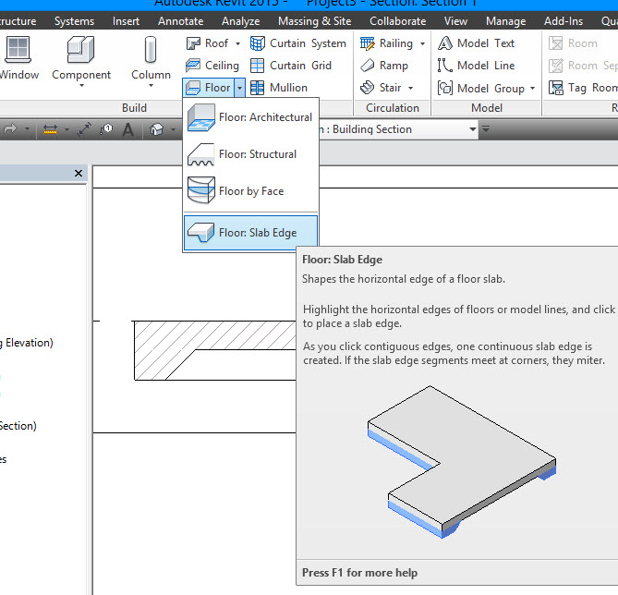Select the Ceiling tool

point(212,65)
